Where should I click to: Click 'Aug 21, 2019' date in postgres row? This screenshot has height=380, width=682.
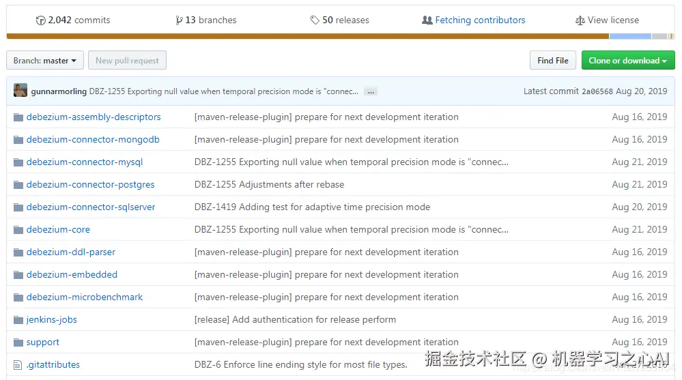point(640,185)
